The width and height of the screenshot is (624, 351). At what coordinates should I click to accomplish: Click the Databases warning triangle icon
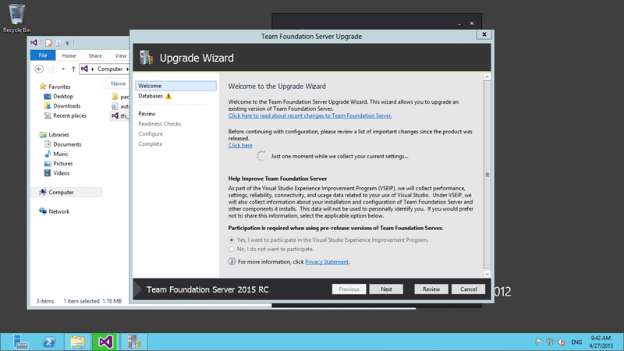click(x=168, y=96)
